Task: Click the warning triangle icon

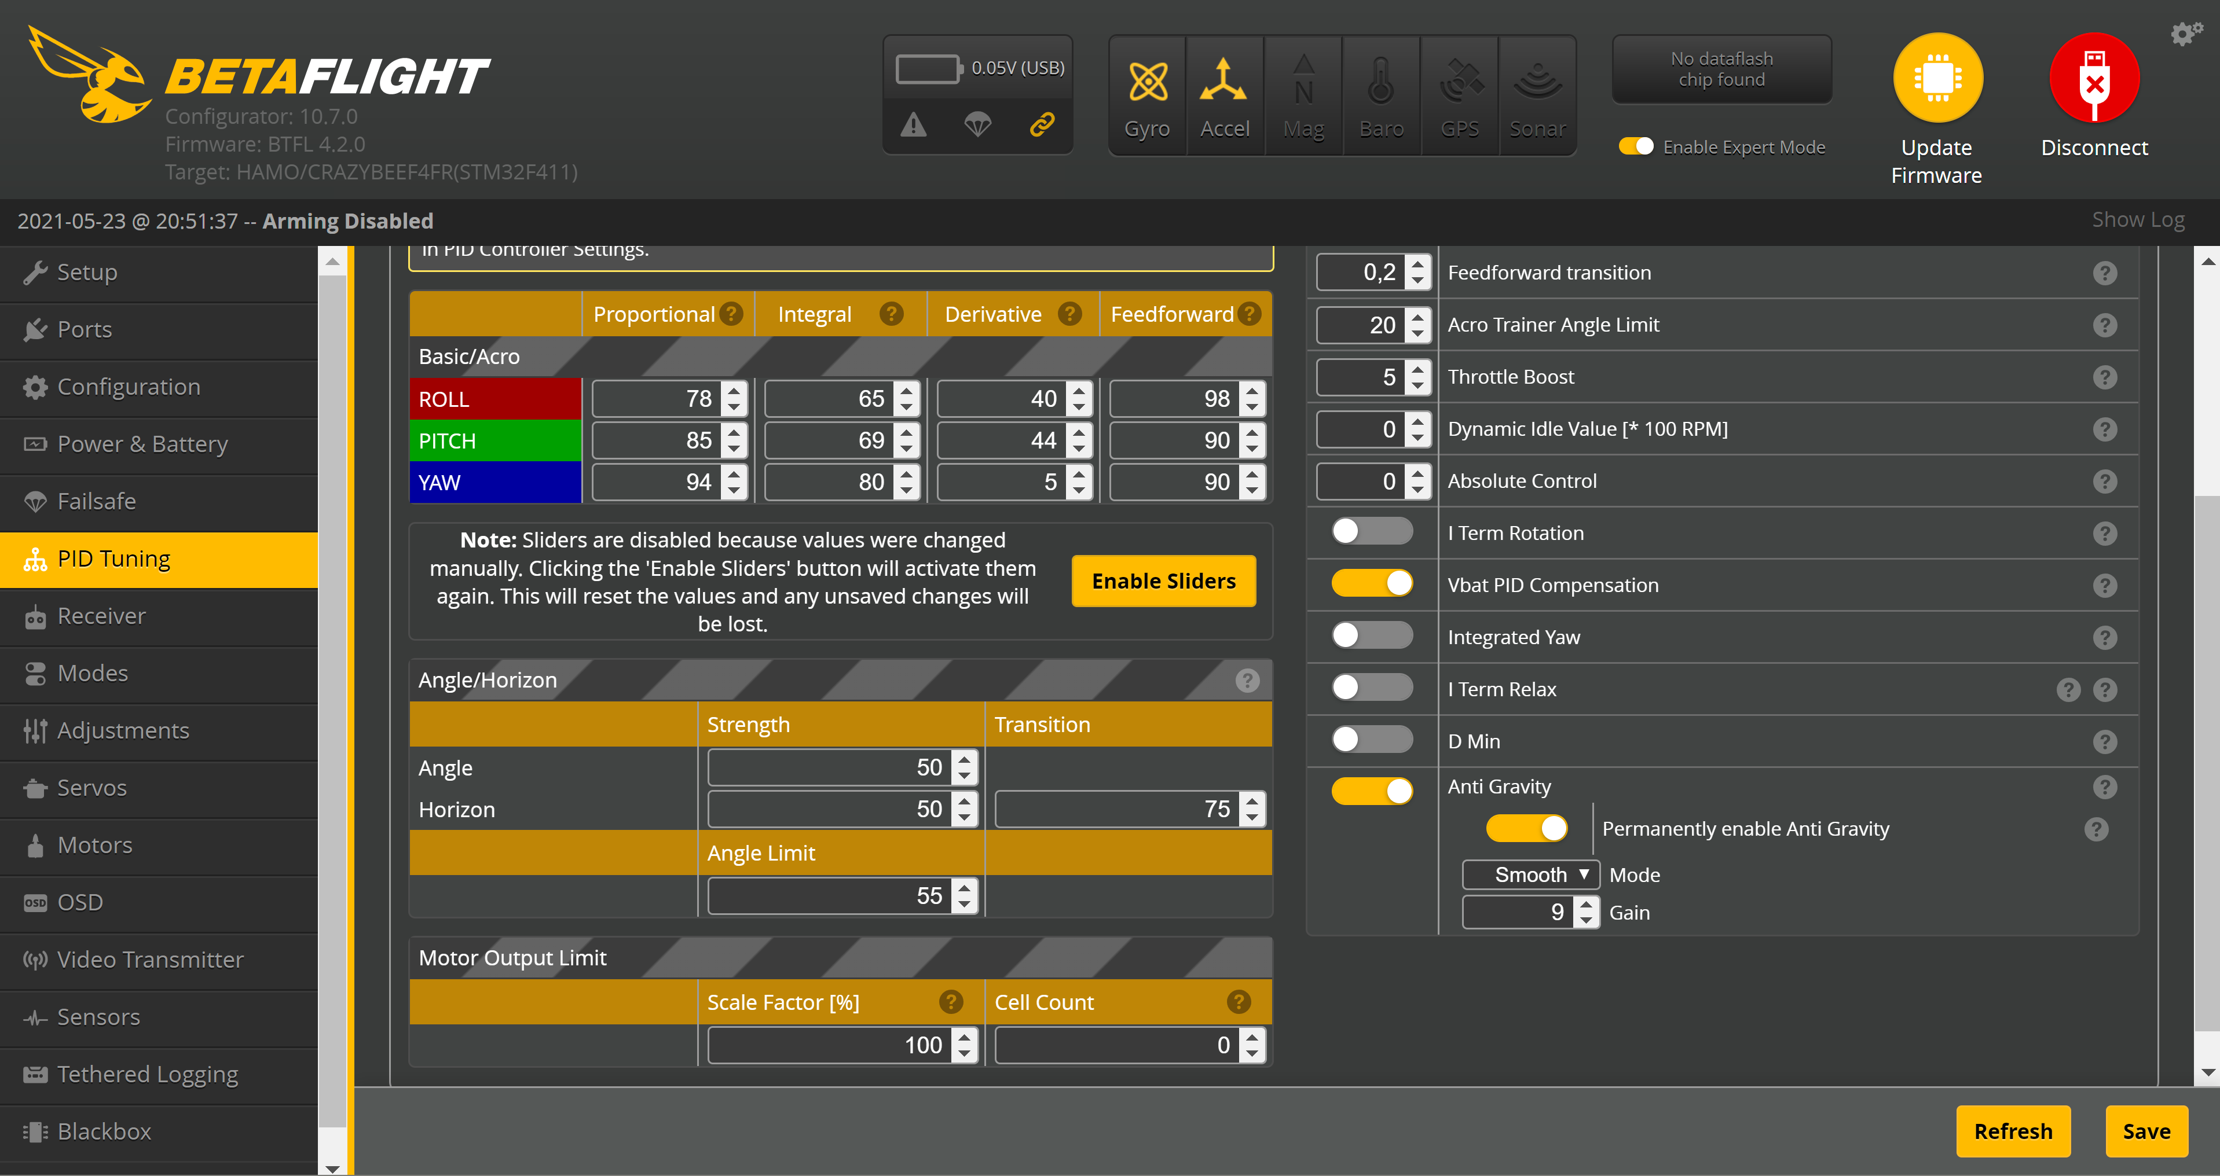Action: point(913,123)
